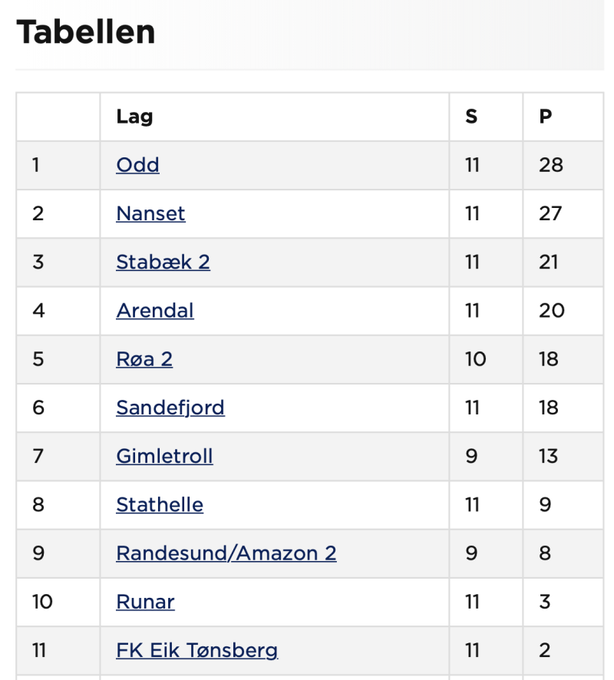Click the Sandefjord team link
Image resolution: width=614 pixels, height=680 pixels.
point(170,408)
